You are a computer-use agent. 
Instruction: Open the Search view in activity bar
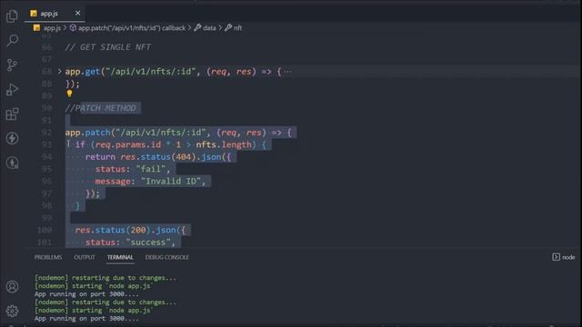coord(12,40)
